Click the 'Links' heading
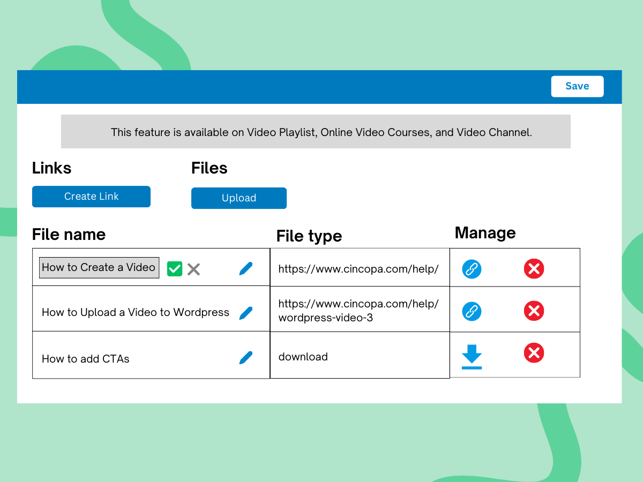The image size is (643, 482). [51, 168]
